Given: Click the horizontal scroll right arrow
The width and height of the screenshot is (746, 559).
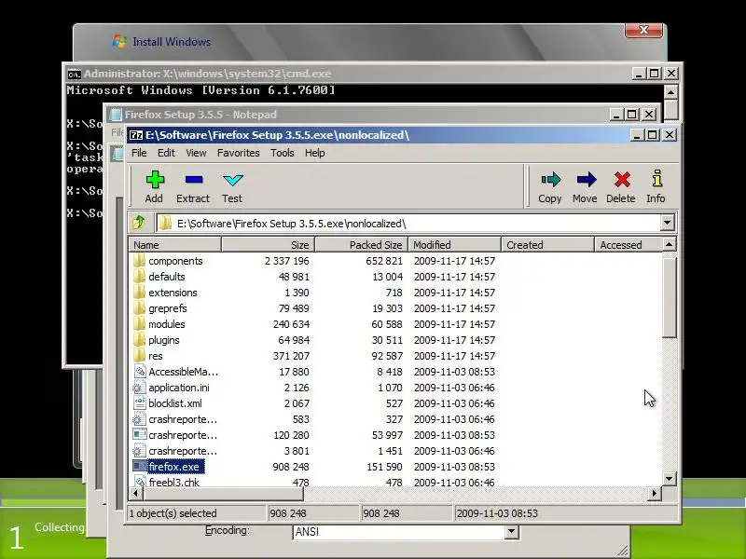Looking at the screenshot, I should pos(655,494).
